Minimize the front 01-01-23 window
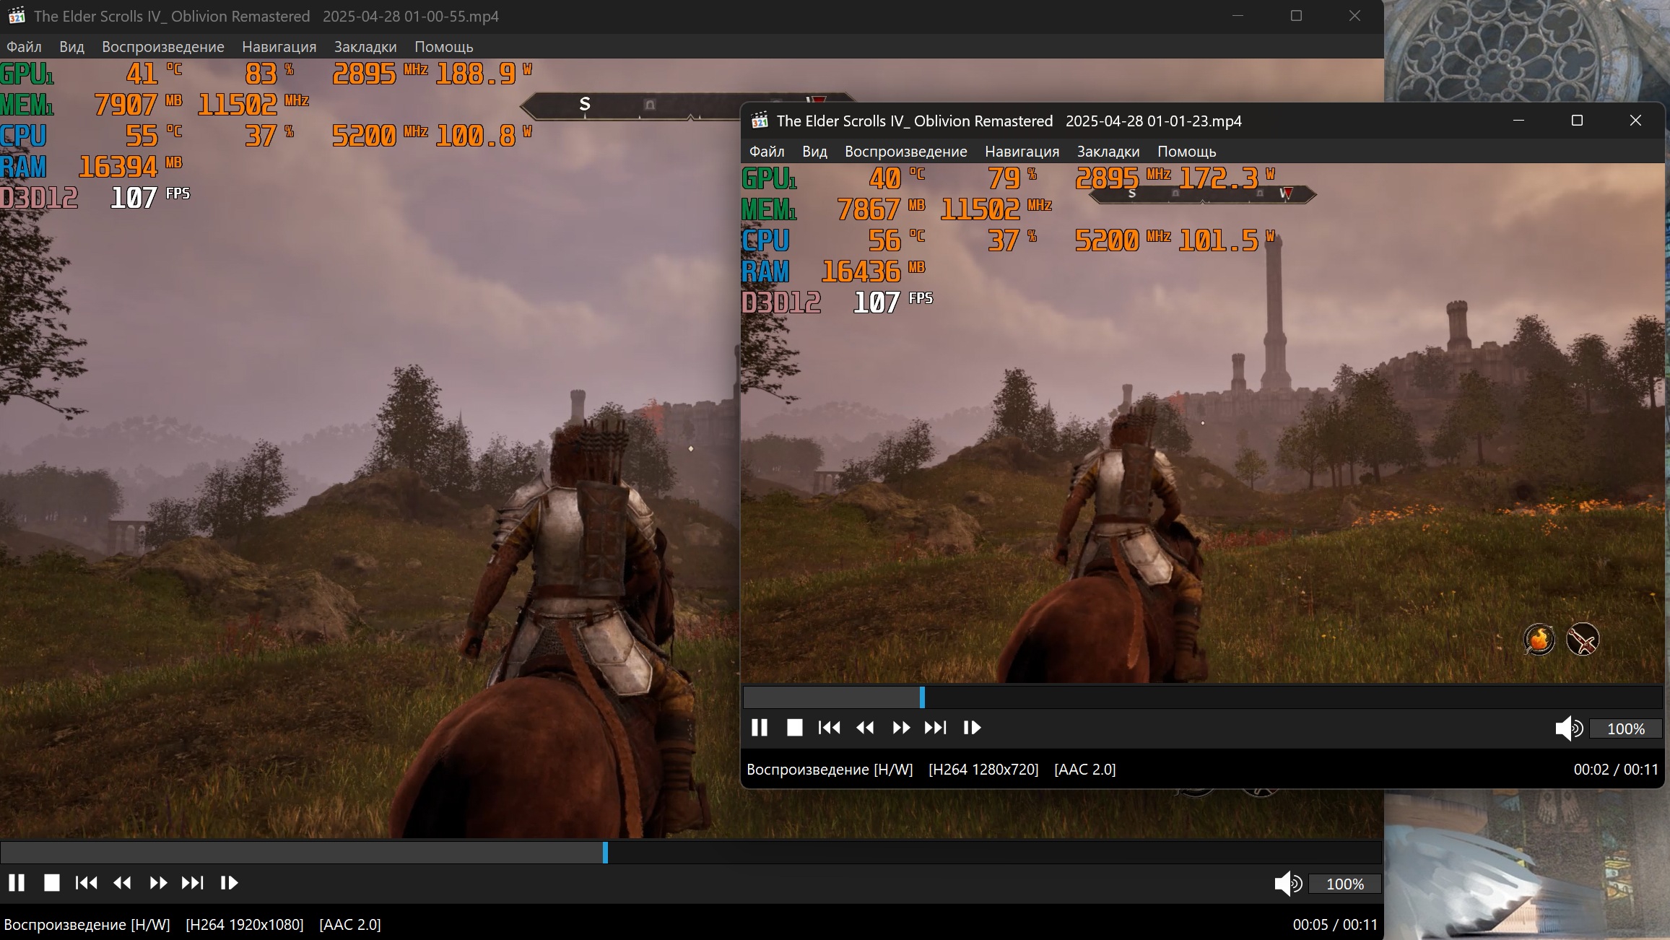 (x=1518, y=121)
